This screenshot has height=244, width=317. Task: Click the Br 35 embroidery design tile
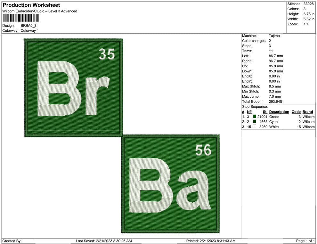point(73,88)
